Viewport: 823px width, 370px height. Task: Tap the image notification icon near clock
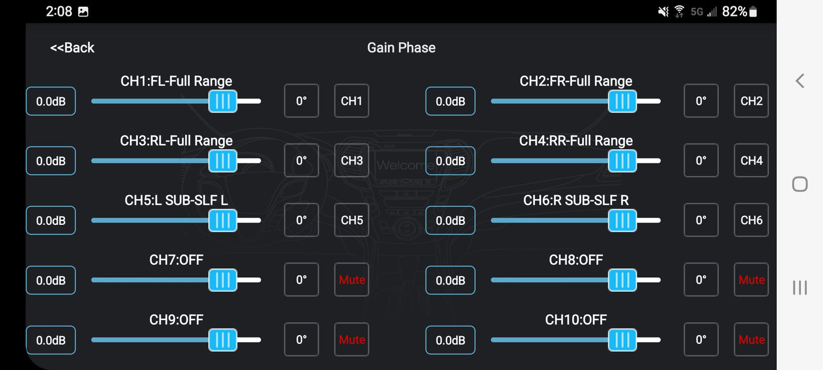83,11
